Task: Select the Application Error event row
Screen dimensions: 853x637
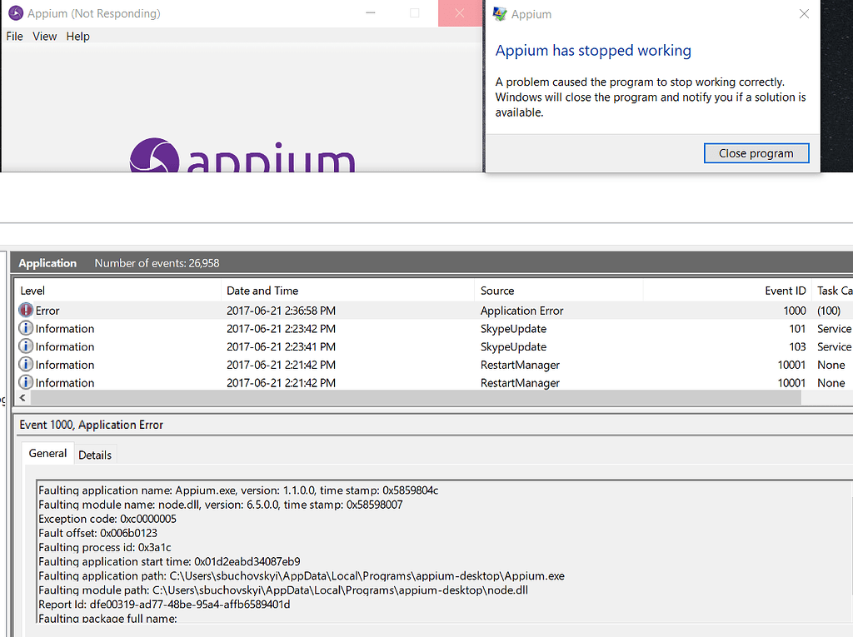Action: [x=434, y=310]
